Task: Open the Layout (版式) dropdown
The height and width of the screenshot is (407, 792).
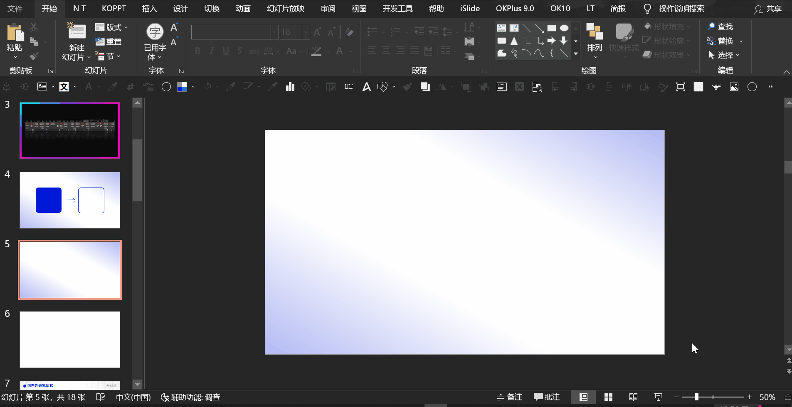Action: pos(111,27)
